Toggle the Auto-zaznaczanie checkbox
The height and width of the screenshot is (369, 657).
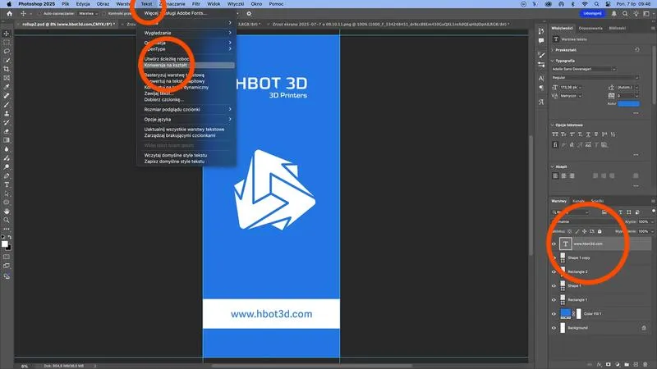[x=40, y=13]
